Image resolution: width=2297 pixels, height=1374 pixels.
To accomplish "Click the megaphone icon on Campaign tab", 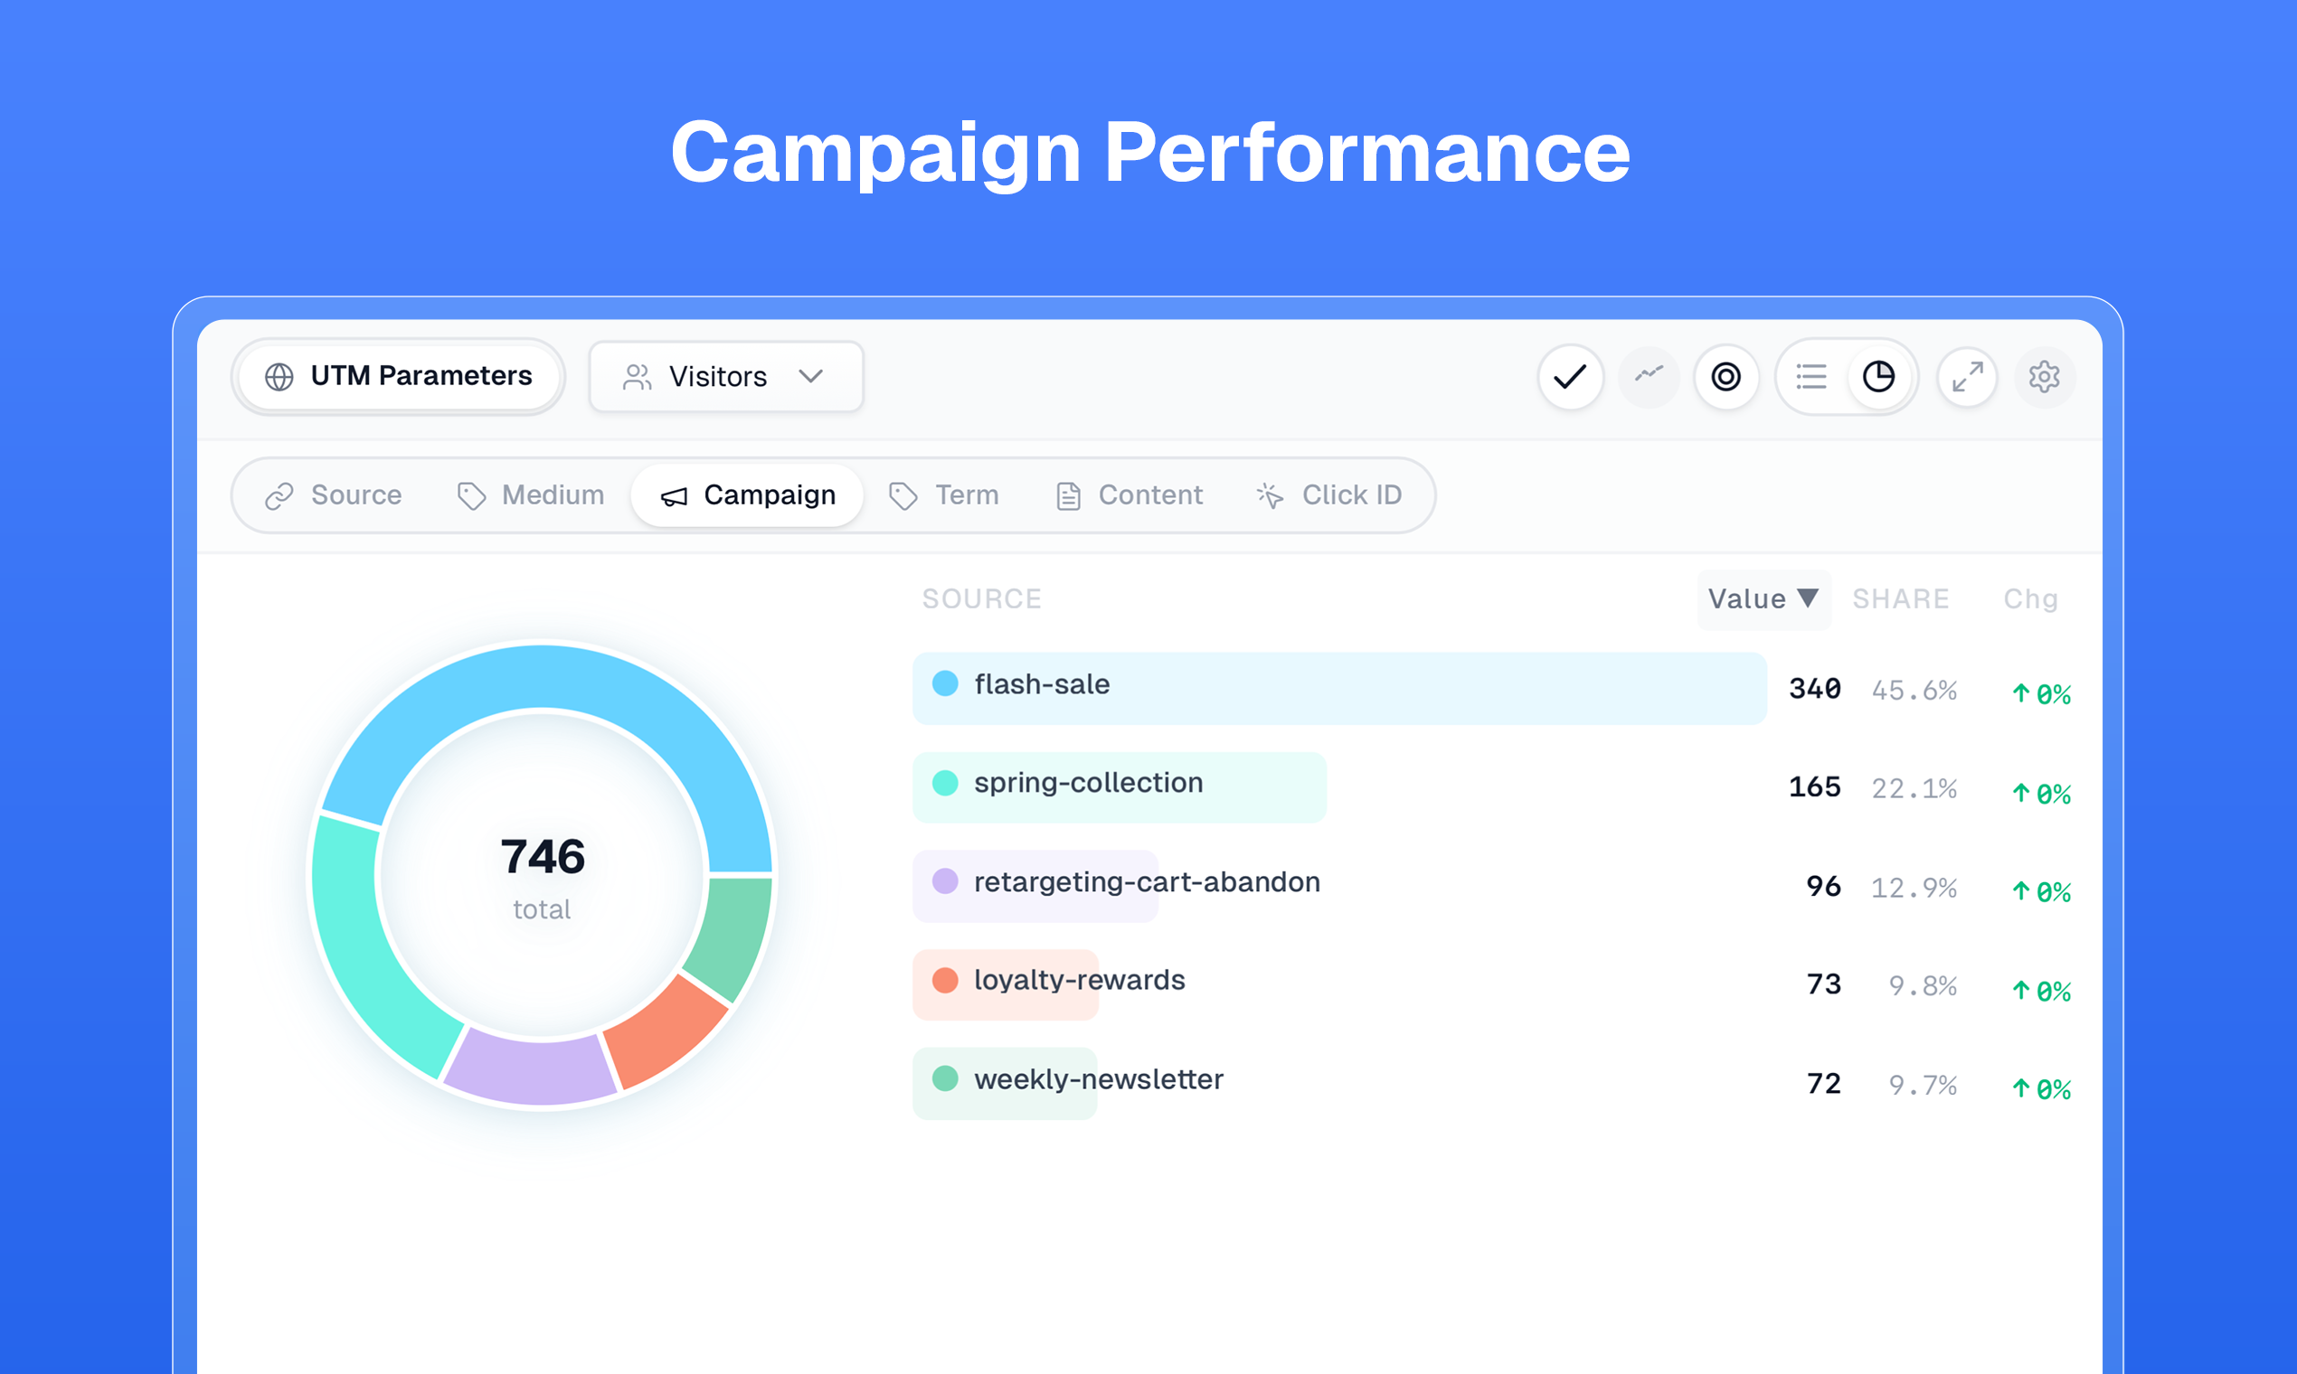I will point(674,497).
